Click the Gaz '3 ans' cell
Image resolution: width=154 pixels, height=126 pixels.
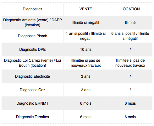[86, 90]
